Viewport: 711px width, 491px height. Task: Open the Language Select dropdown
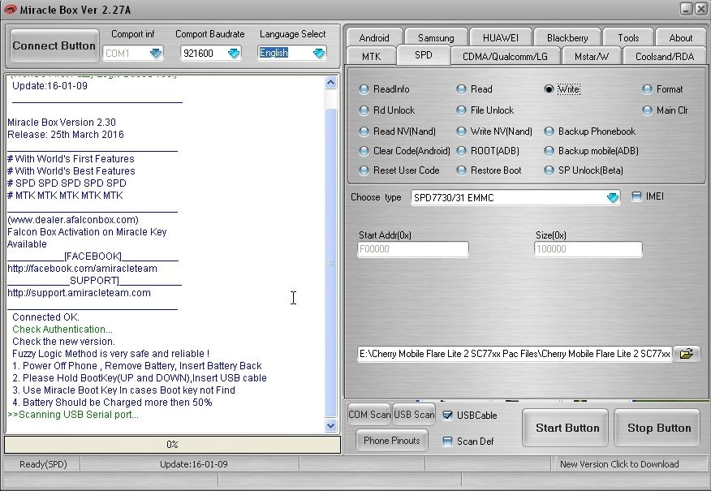point(319,54)
